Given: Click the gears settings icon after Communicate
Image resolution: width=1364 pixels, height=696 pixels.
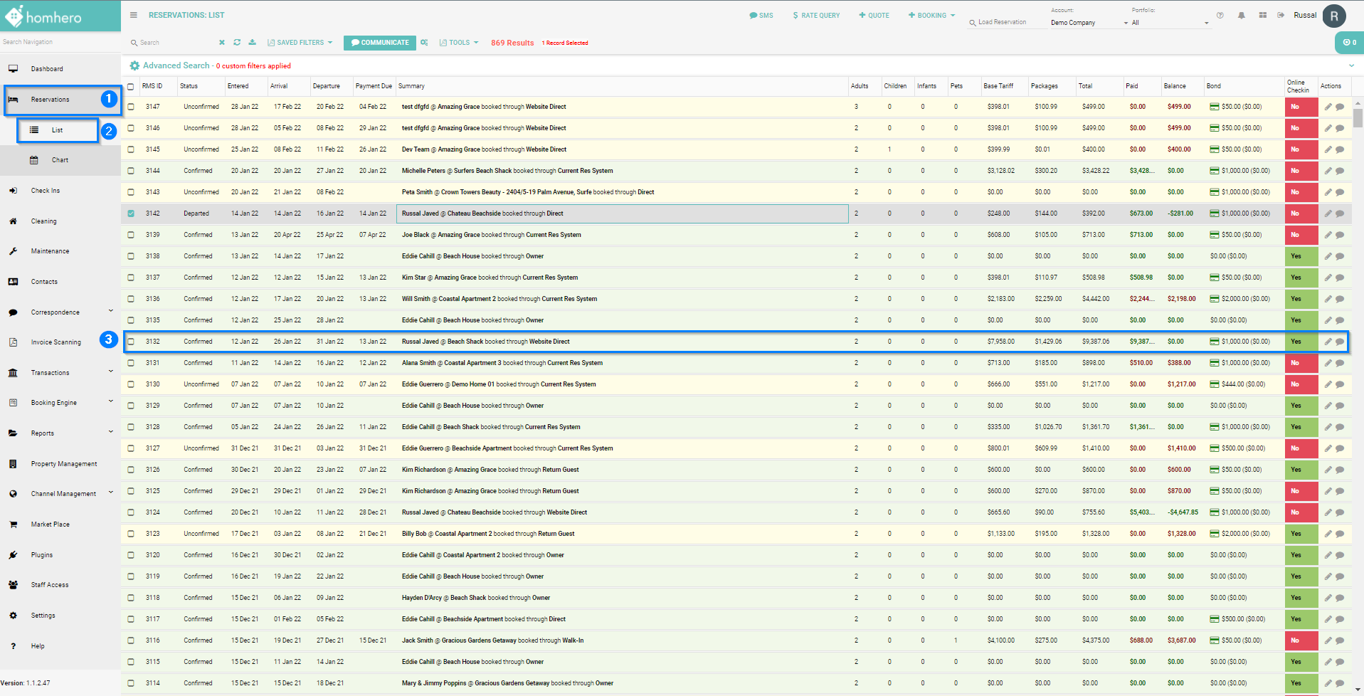Looking at the screenshot, I should pos(424,43).
